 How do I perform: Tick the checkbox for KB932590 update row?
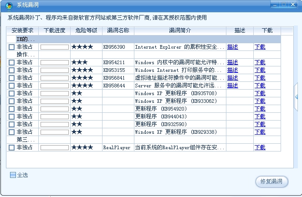click(11, 124)
